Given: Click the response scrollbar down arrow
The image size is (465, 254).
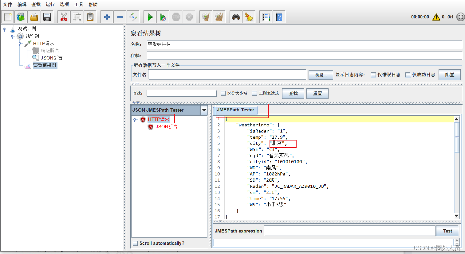Looking at the screenshot, I should [457, 216].
